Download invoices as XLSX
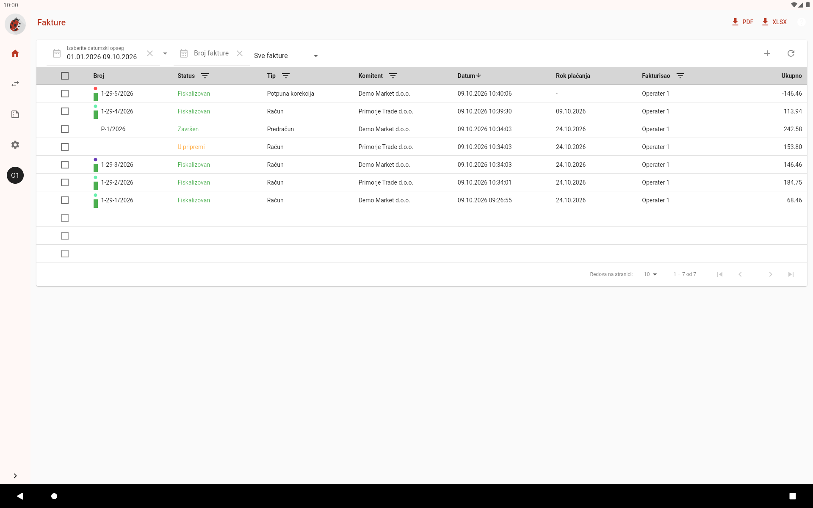 [774, 22]
